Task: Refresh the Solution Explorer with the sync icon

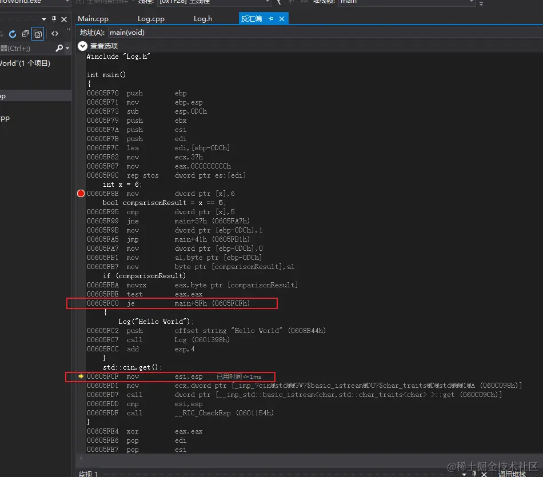Action: pos(13,34)
